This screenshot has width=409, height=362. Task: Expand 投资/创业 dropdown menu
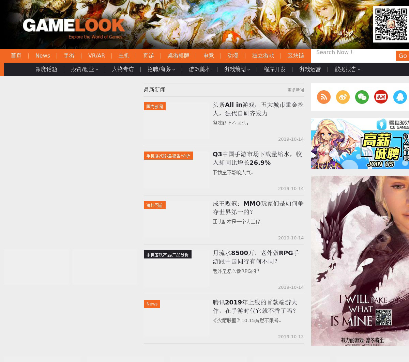[85, 69]
